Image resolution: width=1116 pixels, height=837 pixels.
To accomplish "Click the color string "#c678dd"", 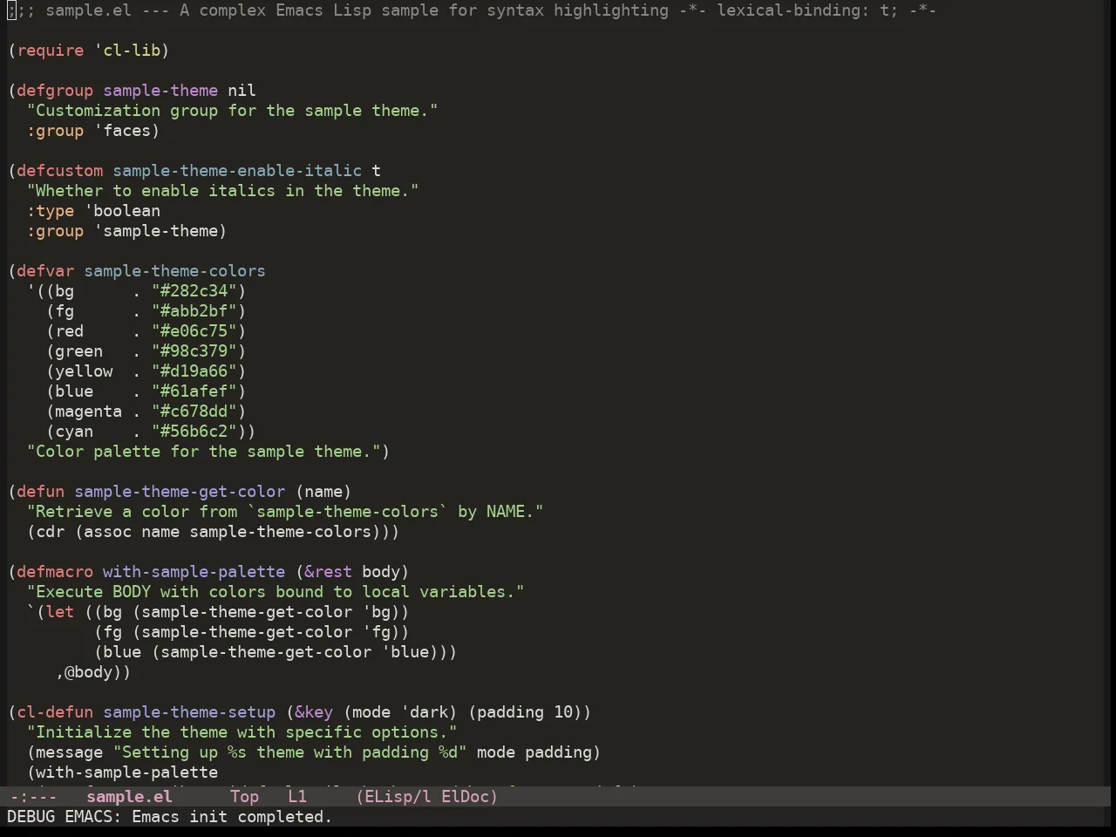I will coord(194,412).
